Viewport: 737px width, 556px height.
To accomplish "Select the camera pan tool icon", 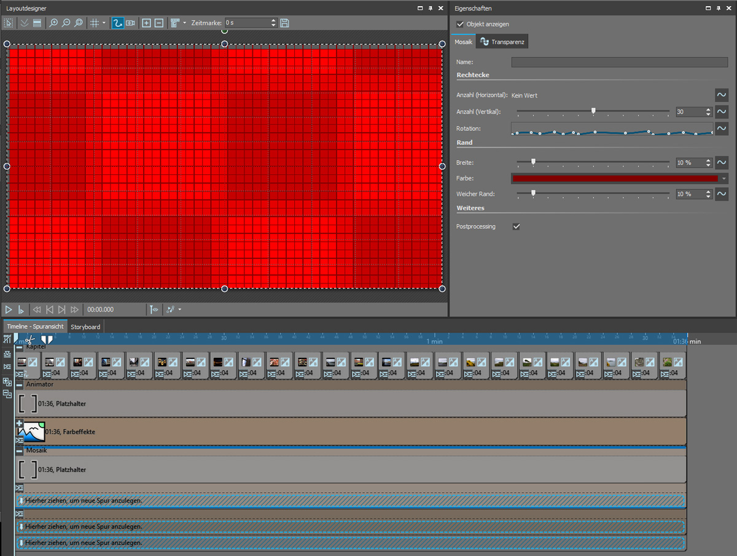I will (x=130, y=23).
